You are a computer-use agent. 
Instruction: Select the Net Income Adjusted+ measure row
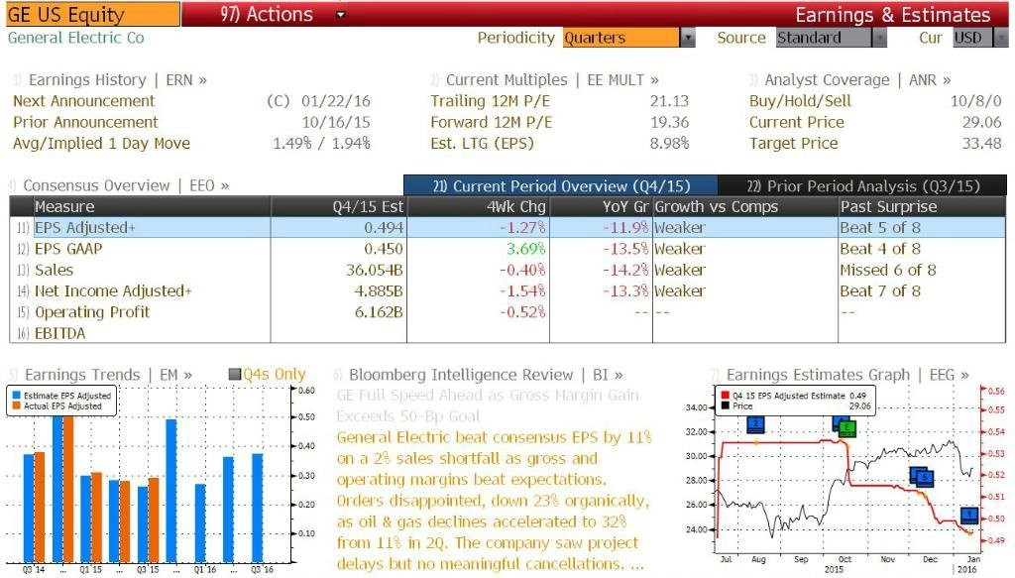tap(507, 290)
